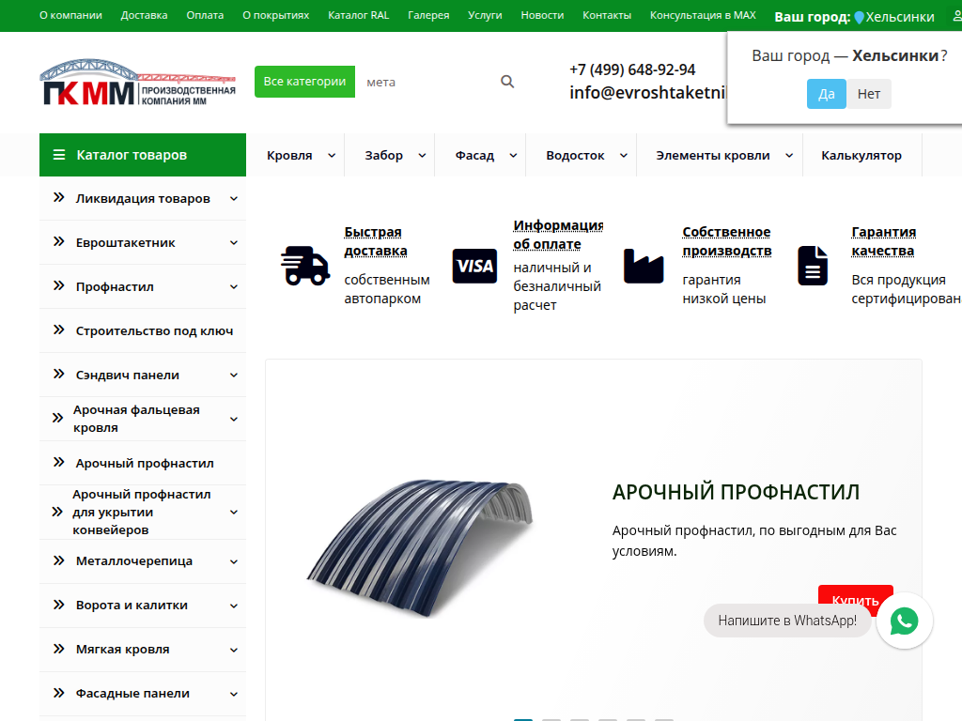962x721 pixels.
Task: Click the document quality guarantee icon
Action: pos(813,266)
